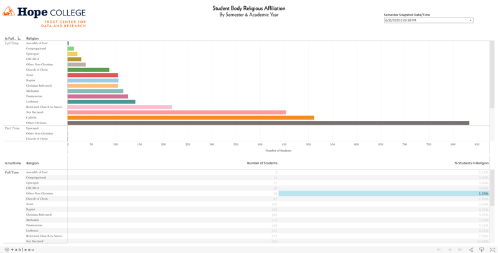Screen dimensions: 498x253
Task: Click the sort icon beside Is Full header
Action: (19, 38)
